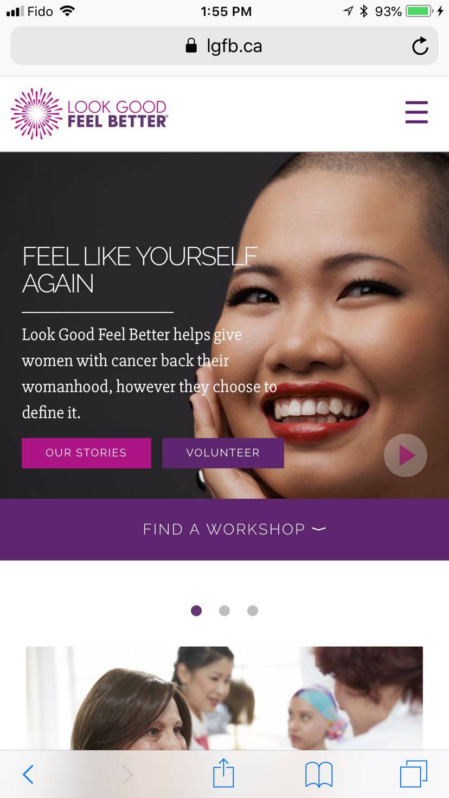The image size is (449, 798).
Task: Select the second carousel dot
Action: pyautogui.click(x=224, y=611)
